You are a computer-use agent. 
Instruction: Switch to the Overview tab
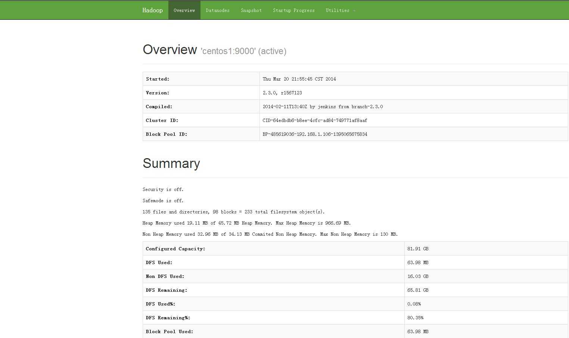click(x=184, y=10)
